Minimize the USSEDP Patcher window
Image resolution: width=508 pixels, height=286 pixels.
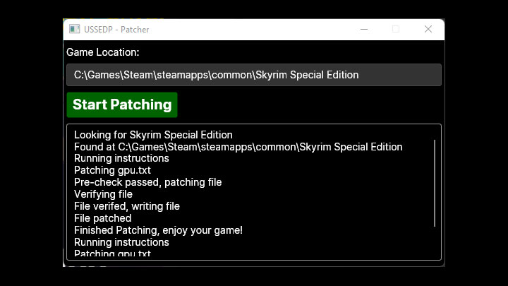364,29
